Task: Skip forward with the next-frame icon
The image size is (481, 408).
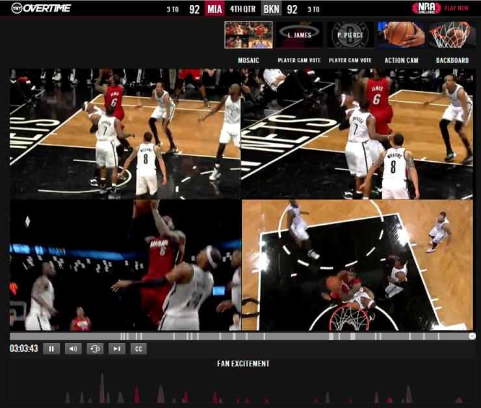Action: pyautogui.click(x=117, y=349)
